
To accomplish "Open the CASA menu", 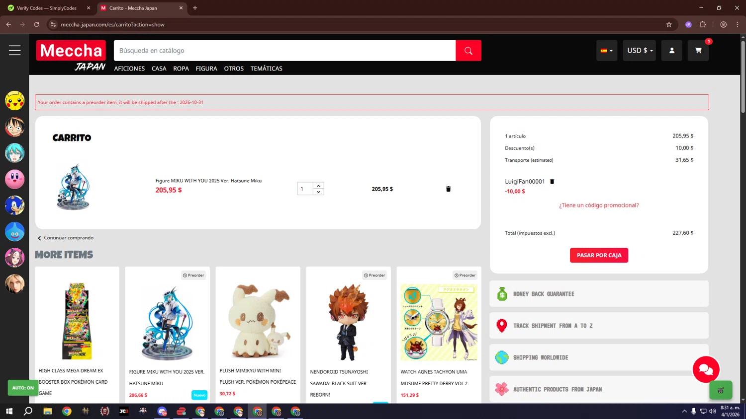I will [x=159, y=69].
